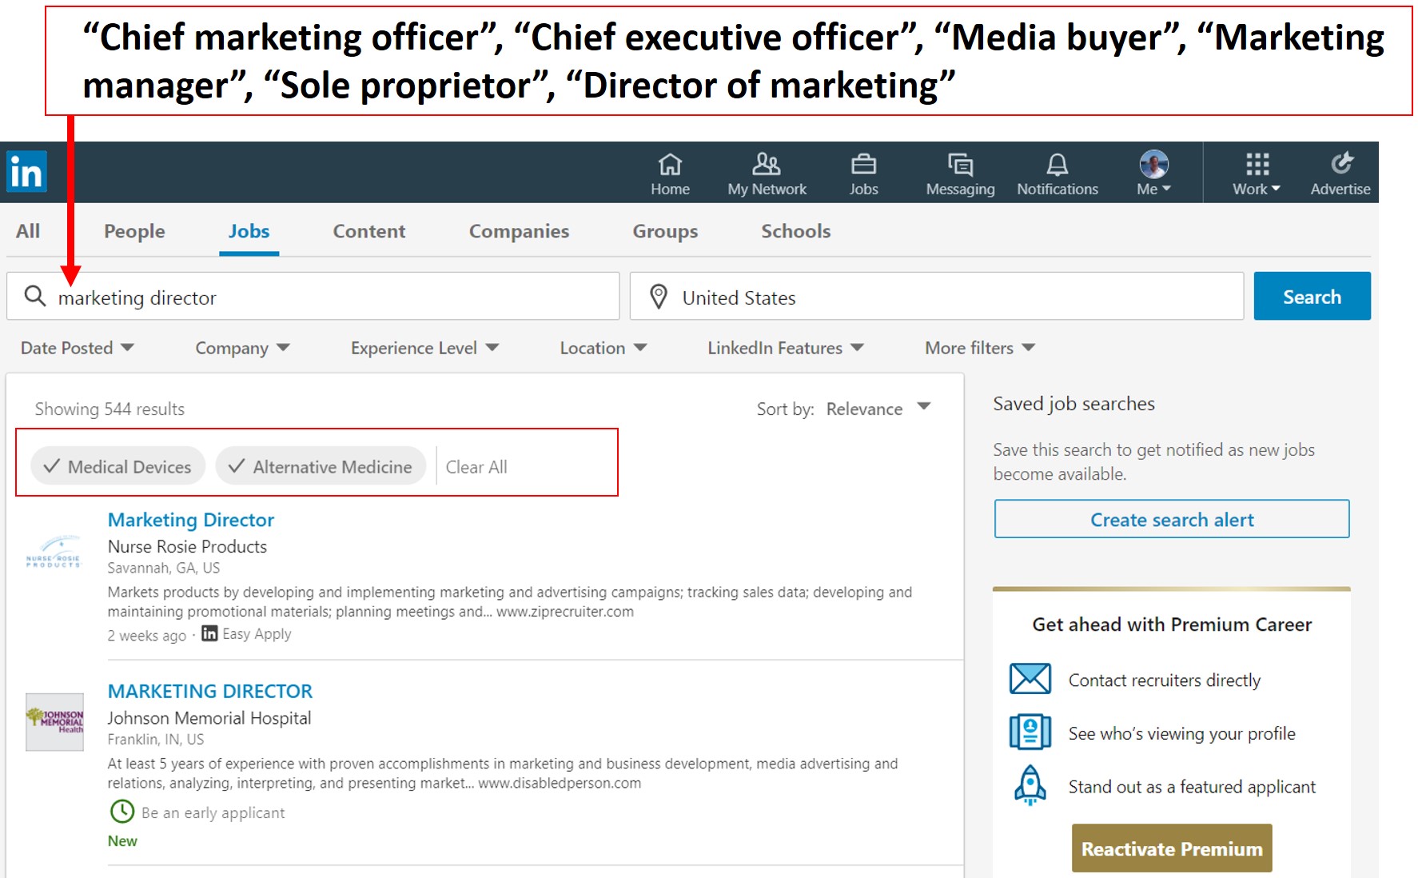Expand the Experience Level filter
The width and height of the screenshot is (1418, 878).
click(424, 348)
